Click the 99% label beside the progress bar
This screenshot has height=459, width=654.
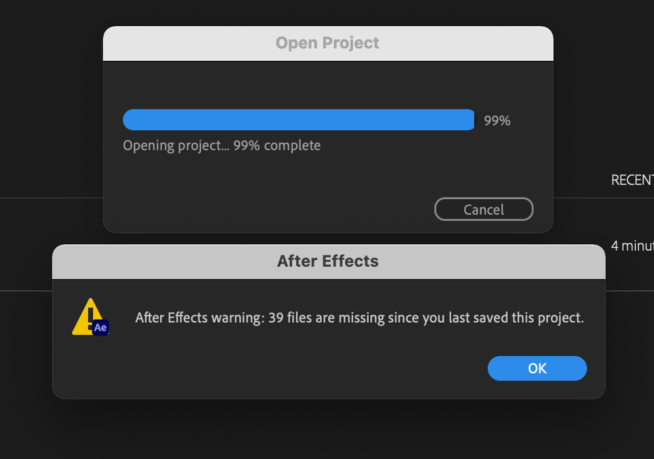(x=497, y=121)
